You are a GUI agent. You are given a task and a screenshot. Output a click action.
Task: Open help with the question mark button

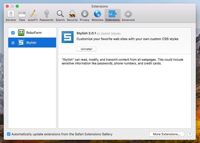(x=190, y=134)
